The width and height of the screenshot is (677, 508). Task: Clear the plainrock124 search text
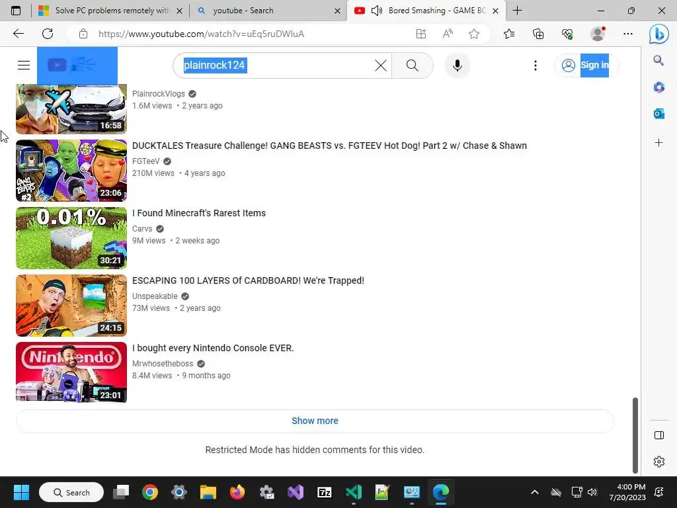[x=380, y=65]
